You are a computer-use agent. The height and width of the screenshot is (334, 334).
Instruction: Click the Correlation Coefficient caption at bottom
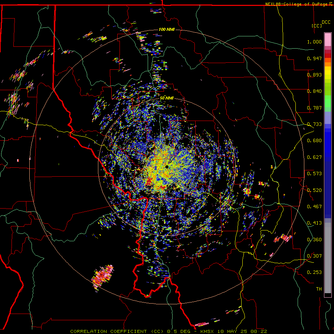pos(169,331)
